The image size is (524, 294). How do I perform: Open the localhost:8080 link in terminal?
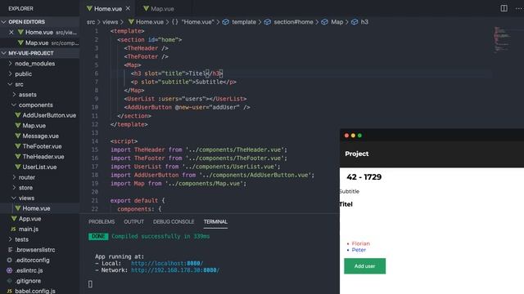pyautogui.click(x=167, y=263)
